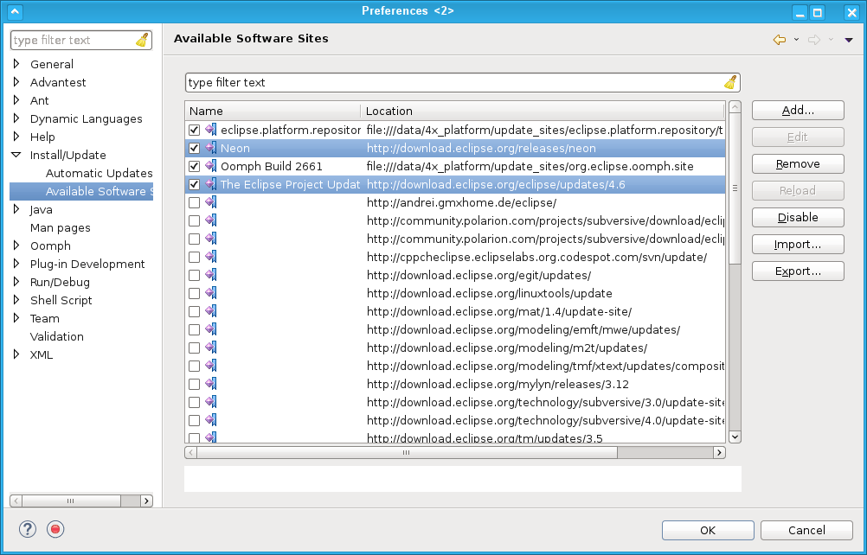Collapse the Install/Update node
This screenshot has height=555, width=867.
coord(16,156)
